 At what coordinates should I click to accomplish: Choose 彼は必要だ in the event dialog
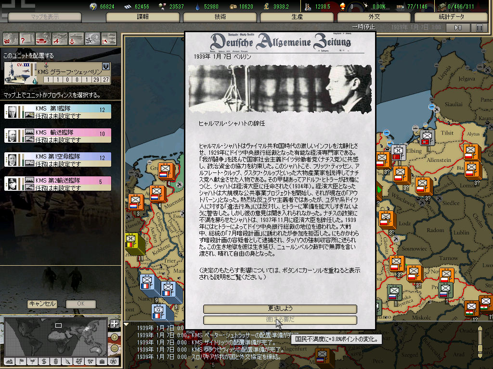pos(280,320)
